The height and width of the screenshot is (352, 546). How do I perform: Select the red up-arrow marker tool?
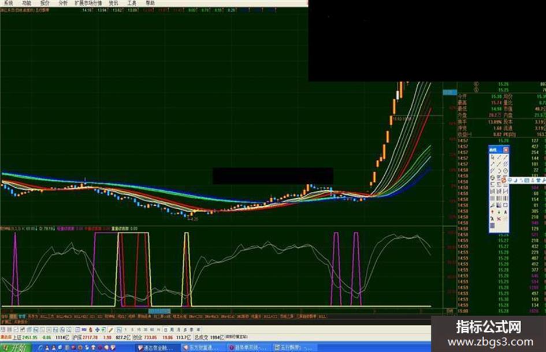pos(492,212)
